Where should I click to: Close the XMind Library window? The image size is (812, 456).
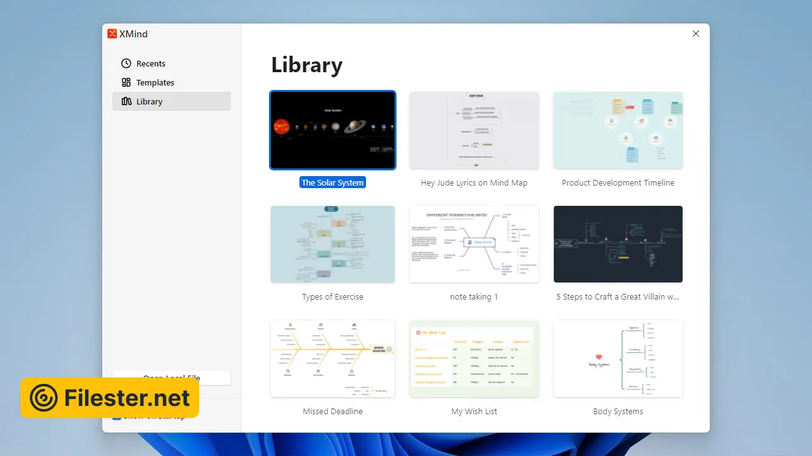pyautogui.click(x=696, y=34)
